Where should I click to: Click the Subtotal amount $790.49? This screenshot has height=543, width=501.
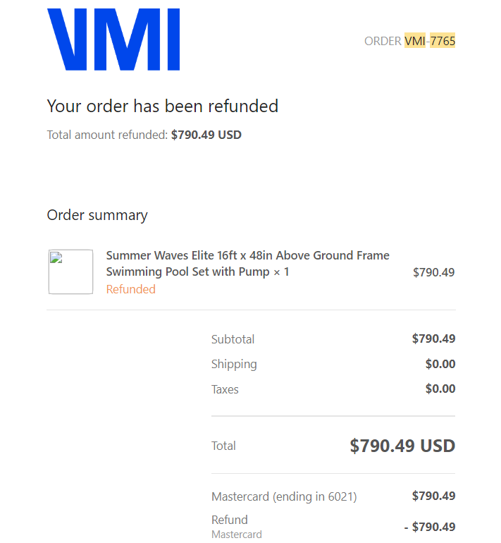point(433,338)
